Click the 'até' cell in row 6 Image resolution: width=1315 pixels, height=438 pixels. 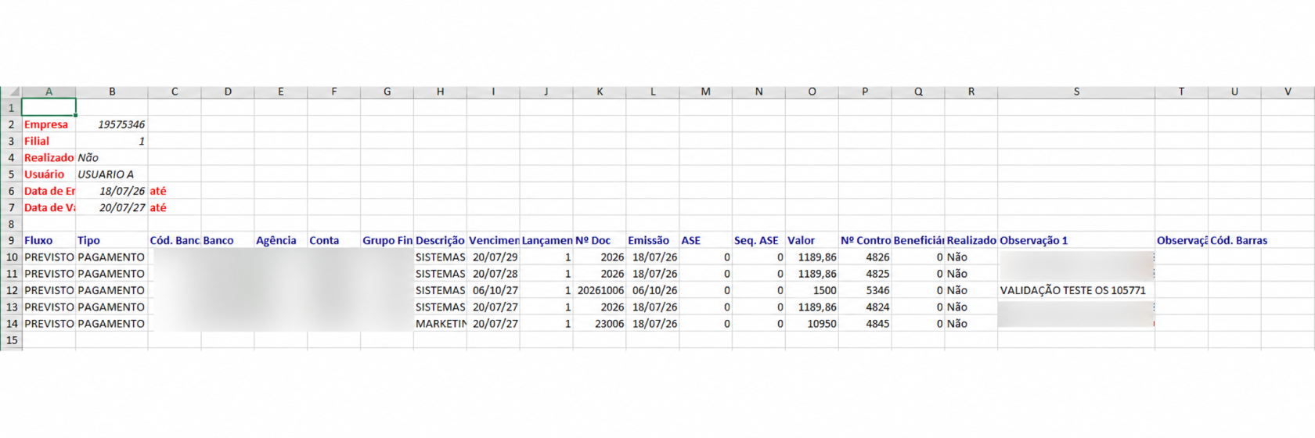point(175,191)
